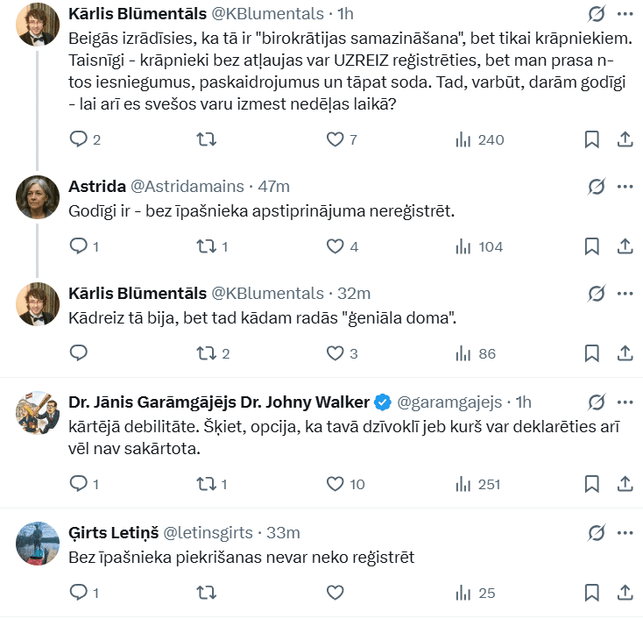Open more options on Ģirts Letiņš' tweet
The height and width of the screenshot is (633, 643).
pos(625,532)
